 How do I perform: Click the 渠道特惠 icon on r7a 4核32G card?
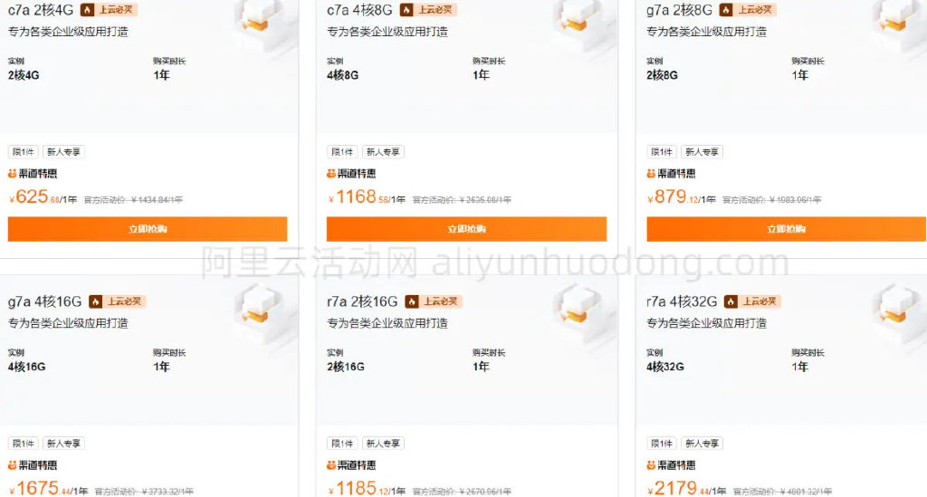pyautogui.click(x=651, y=465)
